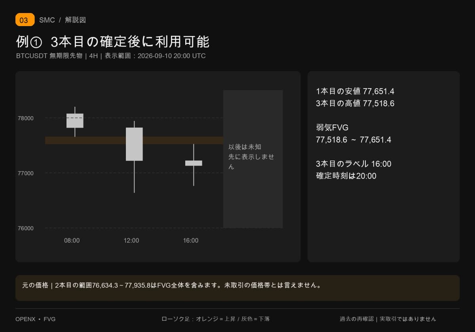Click the title '例① 3本目の確定後に利用可能'
This screenshot has width=475, height=332.
tap(113, 41)
